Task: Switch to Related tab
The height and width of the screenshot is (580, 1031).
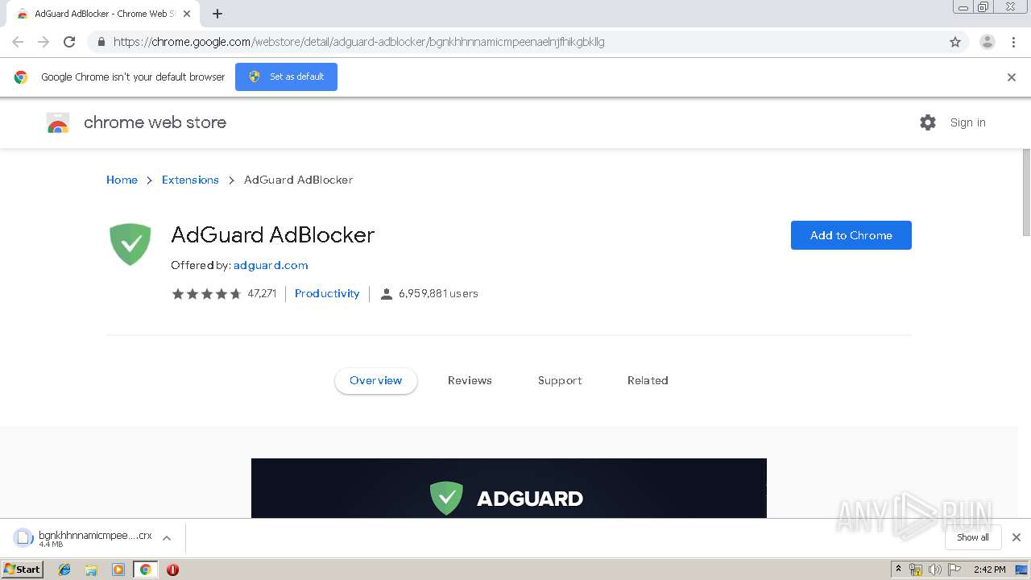Action: pos(648,380)
